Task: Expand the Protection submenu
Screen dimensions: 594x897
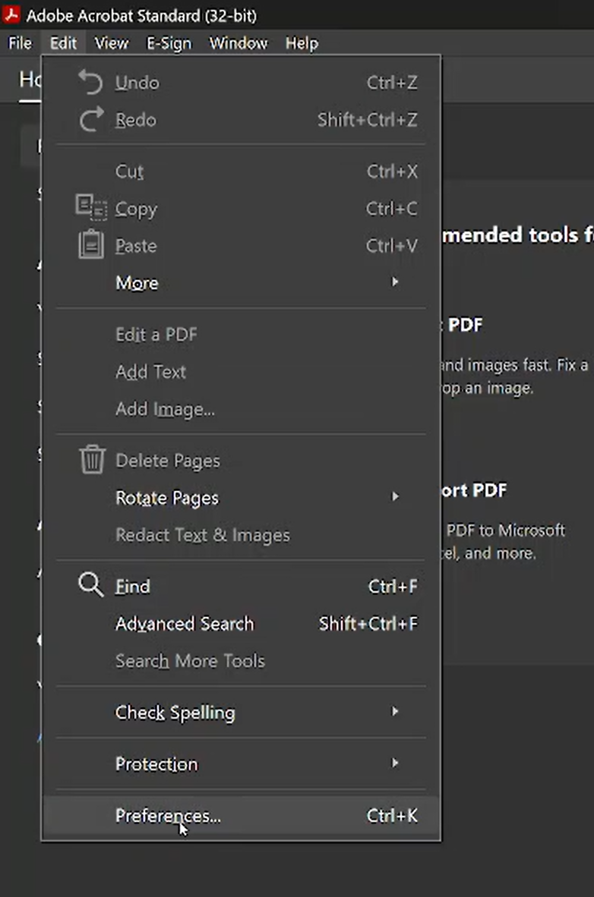Action: click(x=156, y=763)
